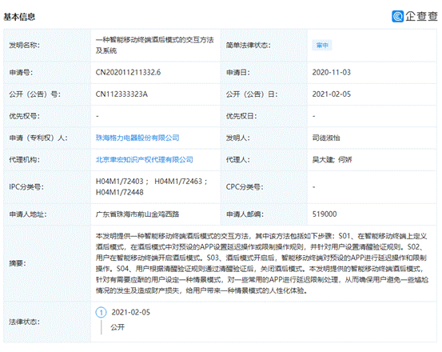Select application date 2020-11-03

pyautogui.click(x=331, y=73)
